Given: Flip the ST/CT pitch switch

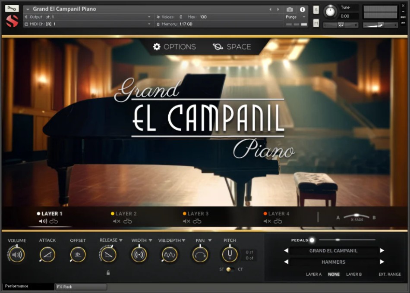Looking at the screenshot, I should click(x=229, y=269).
